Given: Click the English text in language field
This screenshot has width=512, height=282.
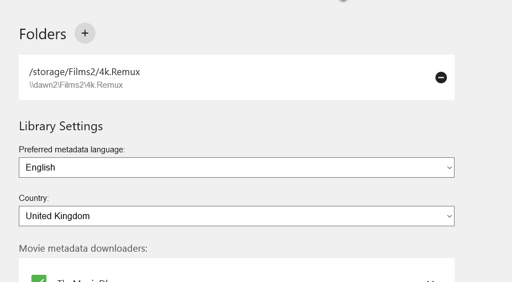Looking at the screenshot, I should click(x=40, y=168).
